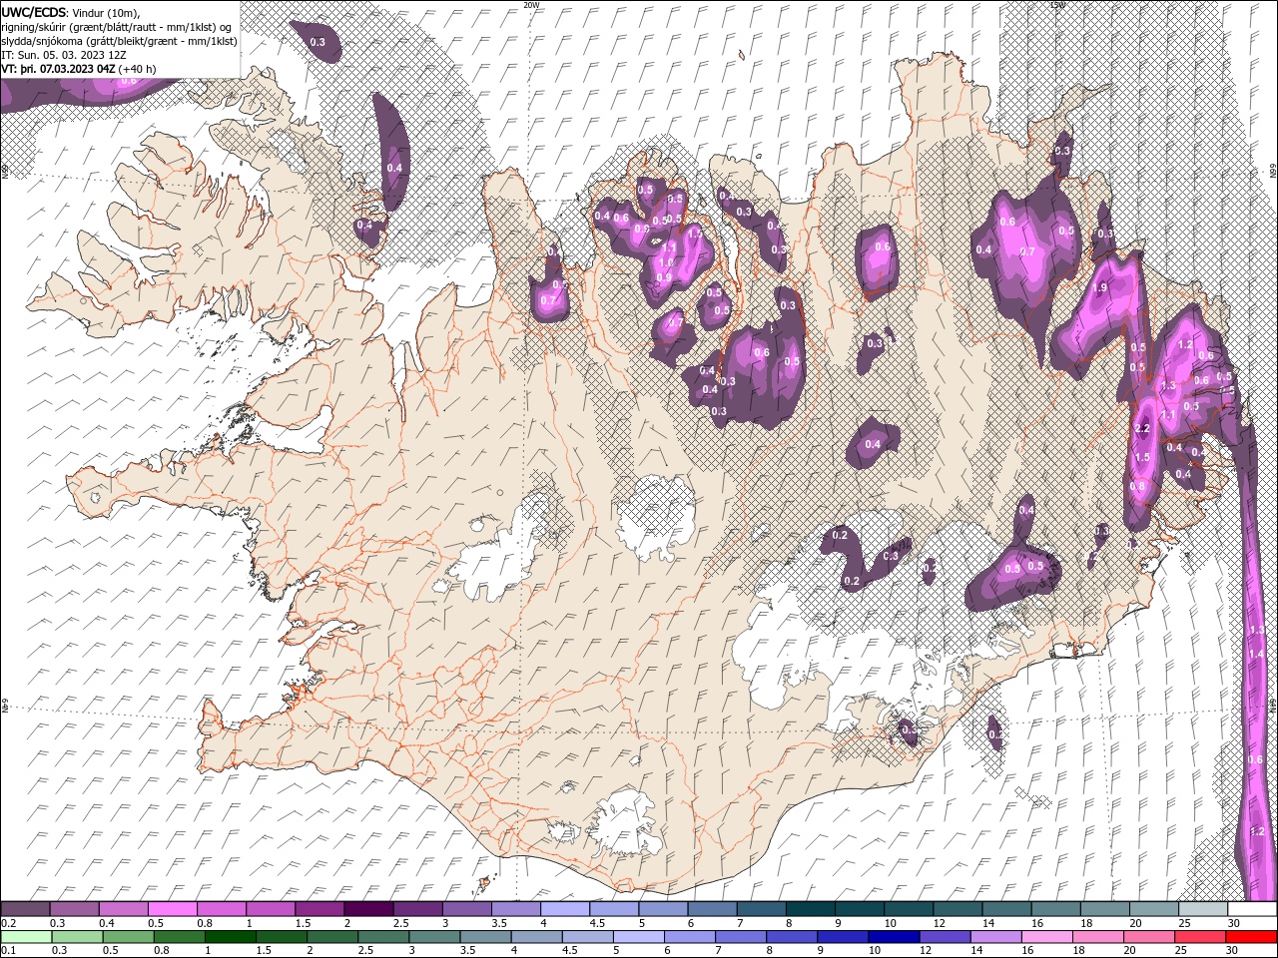Click the '0.2' label in the snow legend
This screenshot has height=958, width=1278.
click(9, 923)
